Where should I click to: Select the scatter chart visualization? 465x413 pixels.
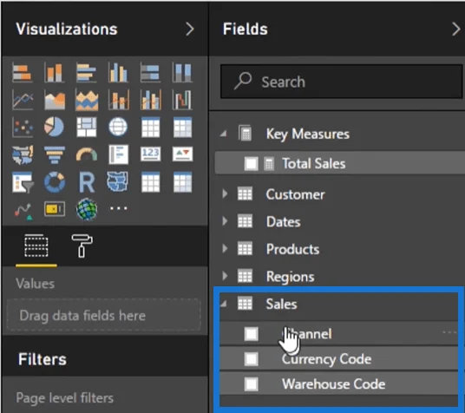tap(23, 128)
